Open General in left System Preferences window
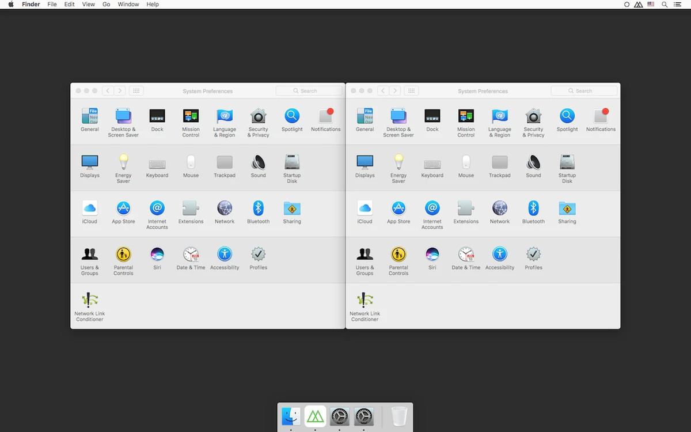 [90, 120]
